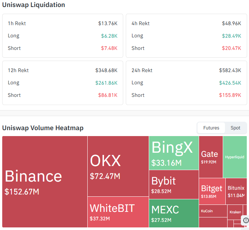Screen dimensions: 249x230
Task: Select the MEXC $27.52M tile
Action: point(174,213)
